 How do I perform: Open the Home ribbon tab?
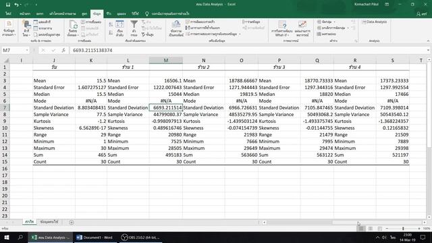(25, 13)
